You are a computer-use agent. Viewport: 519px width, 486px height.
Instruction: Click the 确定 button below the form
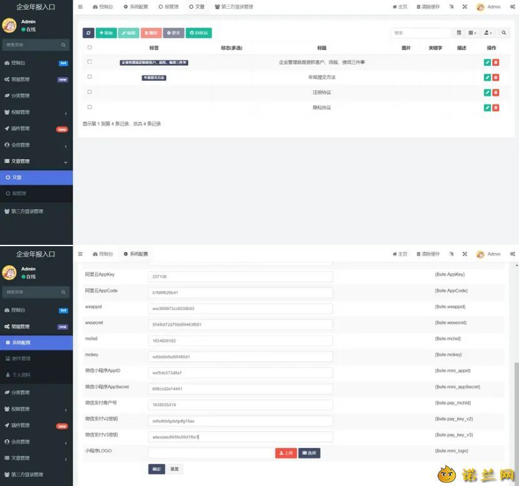pos(157,469)
